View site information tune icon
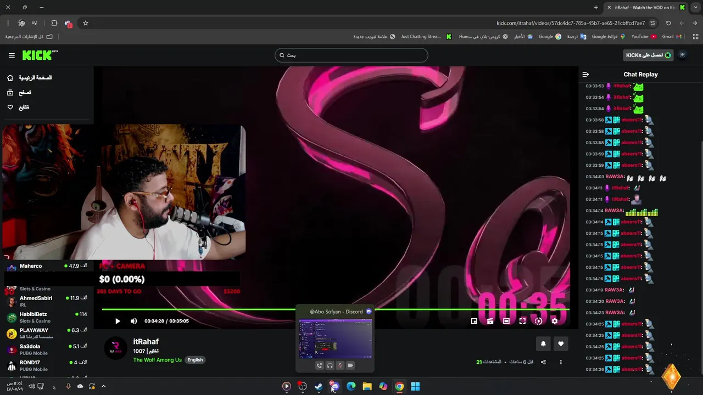Screen dimensions: 703x395 [x=653, y=23]
